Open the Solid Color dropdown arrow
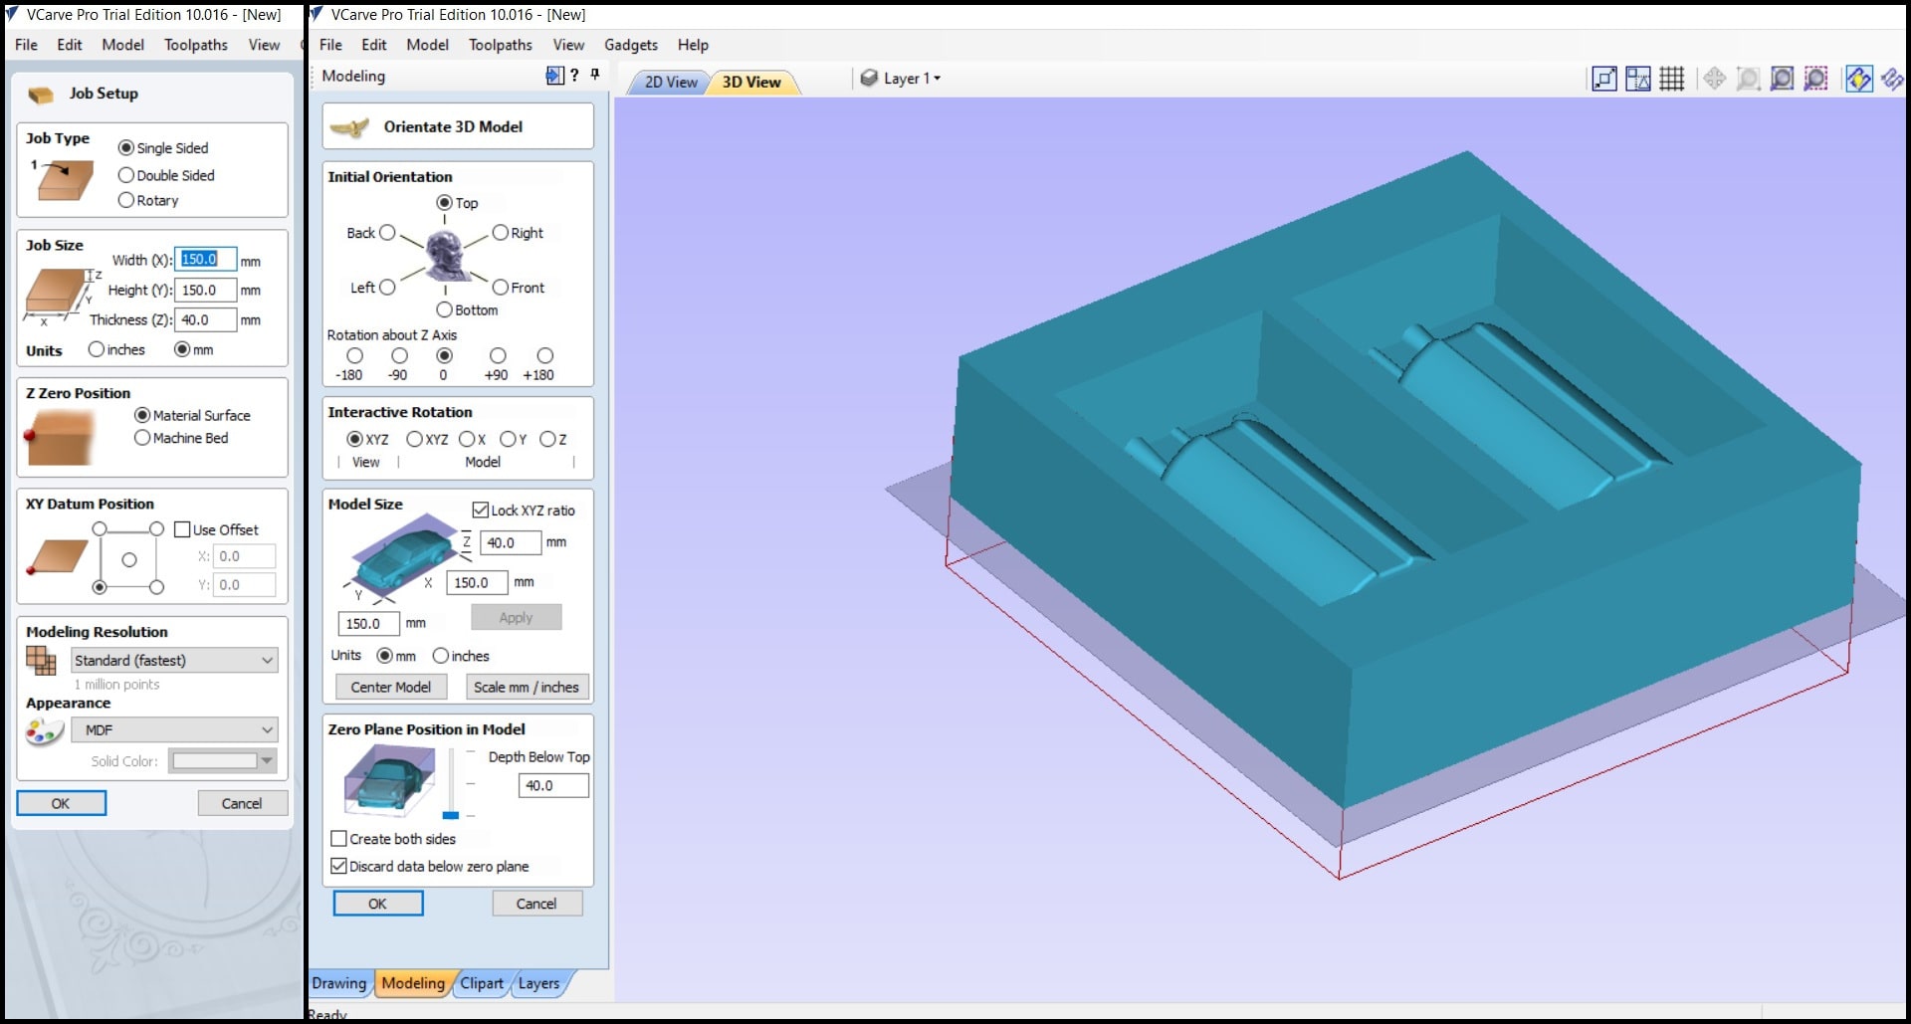 pos(266,761)
